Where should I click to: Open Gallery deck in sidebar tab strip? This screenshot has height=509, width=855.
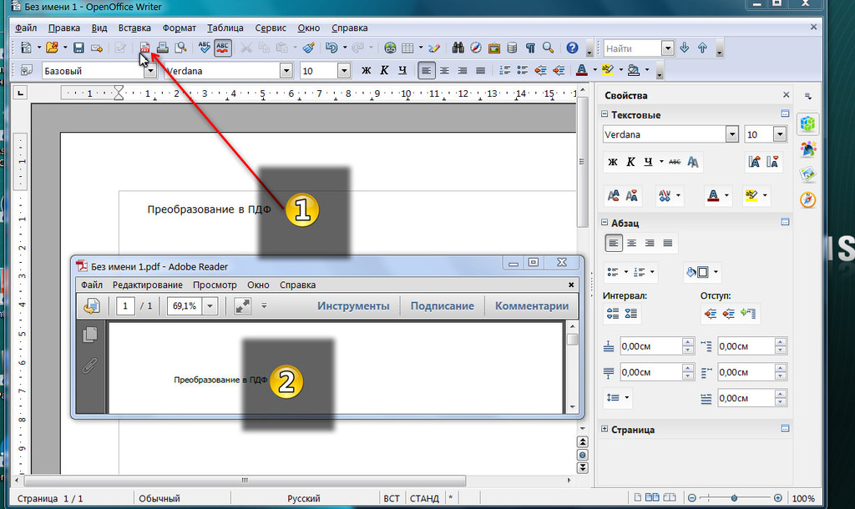[x=807, y=174]
